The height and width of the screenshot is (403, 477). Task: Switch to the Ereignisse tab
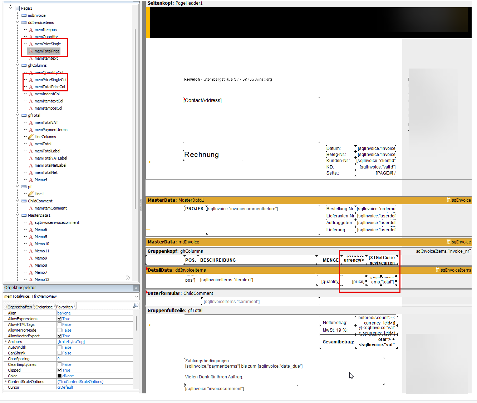(44, 307)
